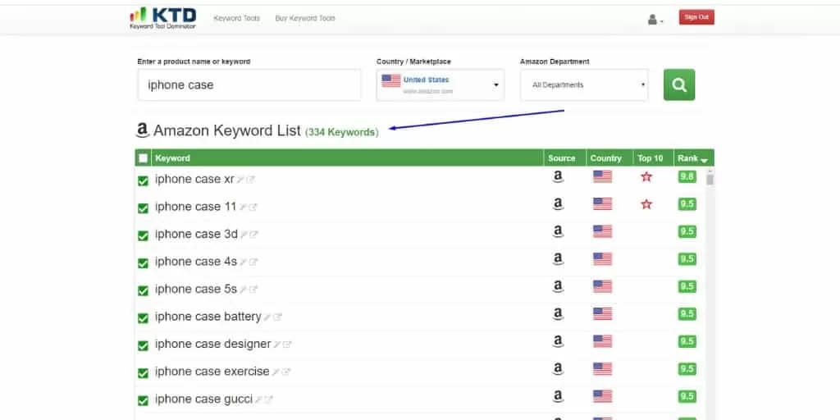Uncheck the iphone case 3d checkbox
840x420 pixels.
pyautogui.click(x=143, y=235)
